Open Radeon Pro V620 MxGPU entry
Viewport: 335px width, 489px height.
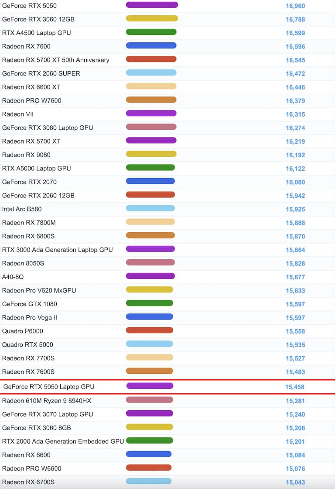click(39, 291)
